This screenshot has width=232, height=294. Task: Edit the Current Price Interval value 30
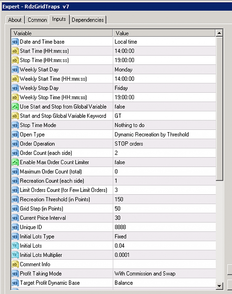point(165,218)
